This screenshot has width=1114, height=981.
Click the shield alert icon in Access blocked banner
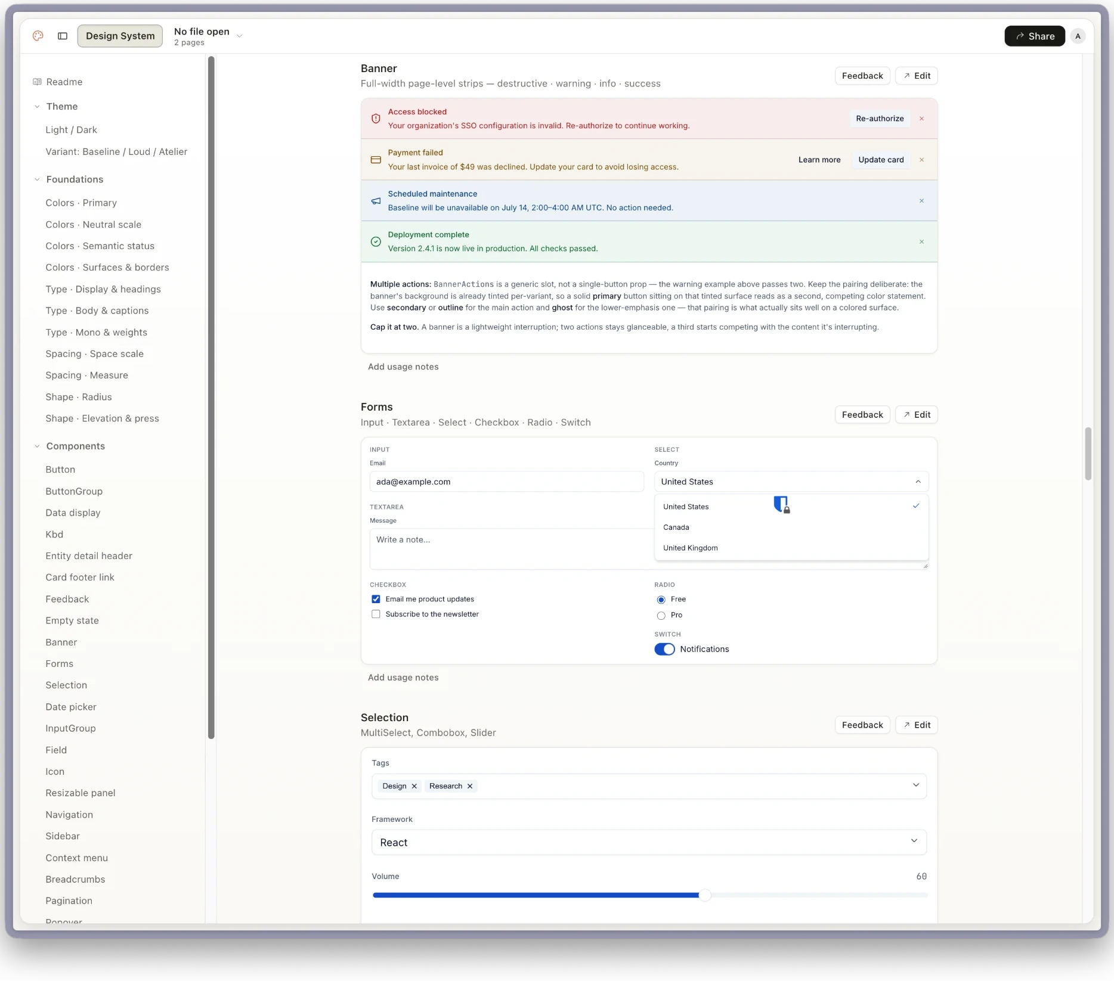click(x=376, y=119)
